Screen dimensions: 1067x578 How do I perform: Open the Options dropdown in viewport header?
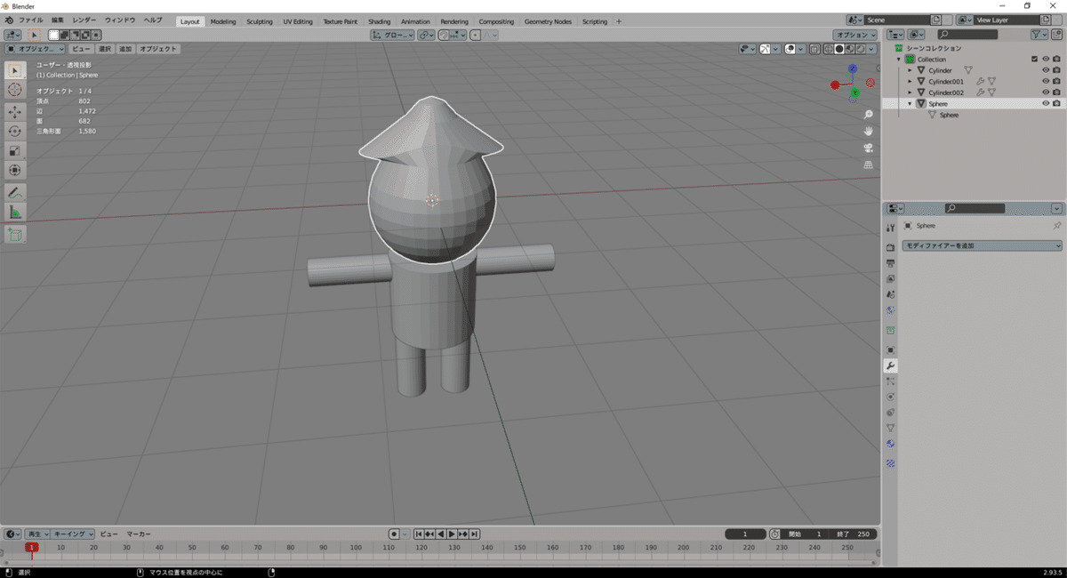854,34
